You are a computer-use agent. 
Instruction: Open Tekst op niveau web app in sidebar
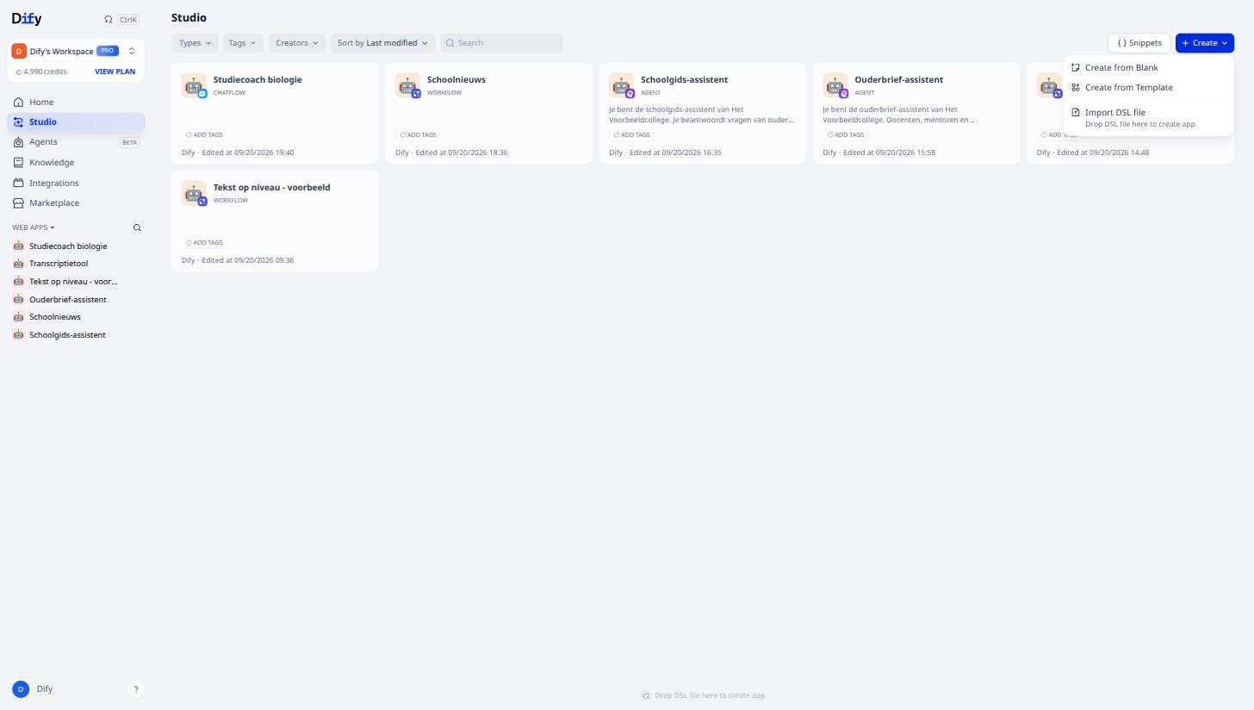pos(76,281)
